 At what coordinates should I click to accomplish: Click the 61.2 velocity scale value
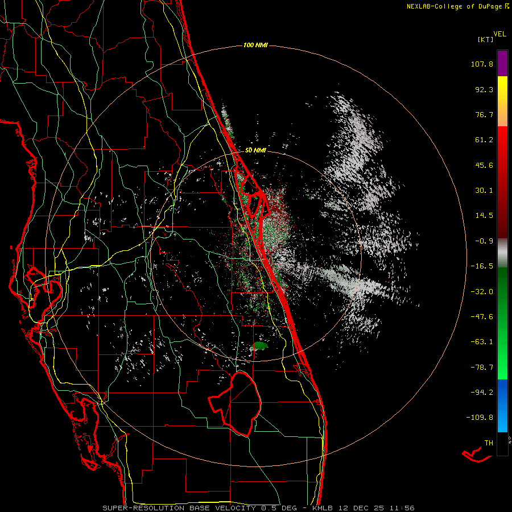(x=484, y=140)
